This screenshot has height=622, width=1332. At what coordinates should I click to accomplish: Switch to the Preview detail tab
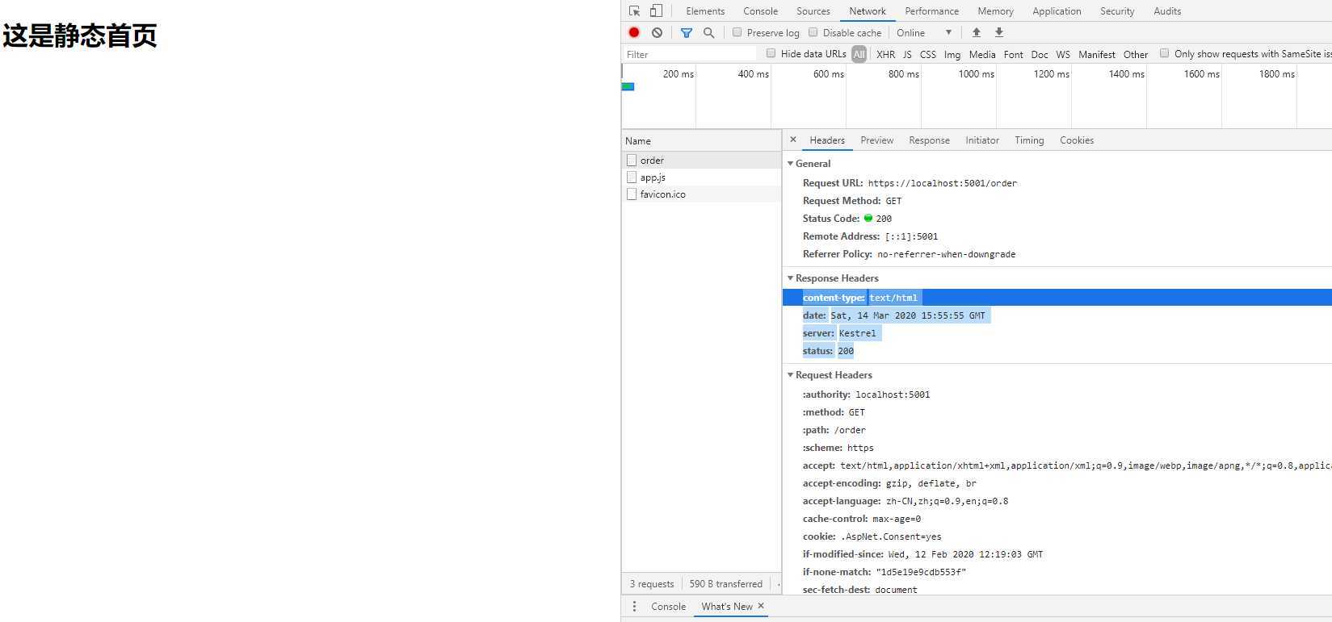click(876, 140)
